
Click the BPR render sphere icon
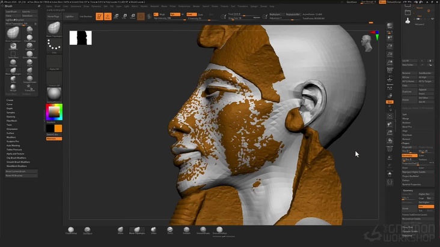(x=390, y=26)
